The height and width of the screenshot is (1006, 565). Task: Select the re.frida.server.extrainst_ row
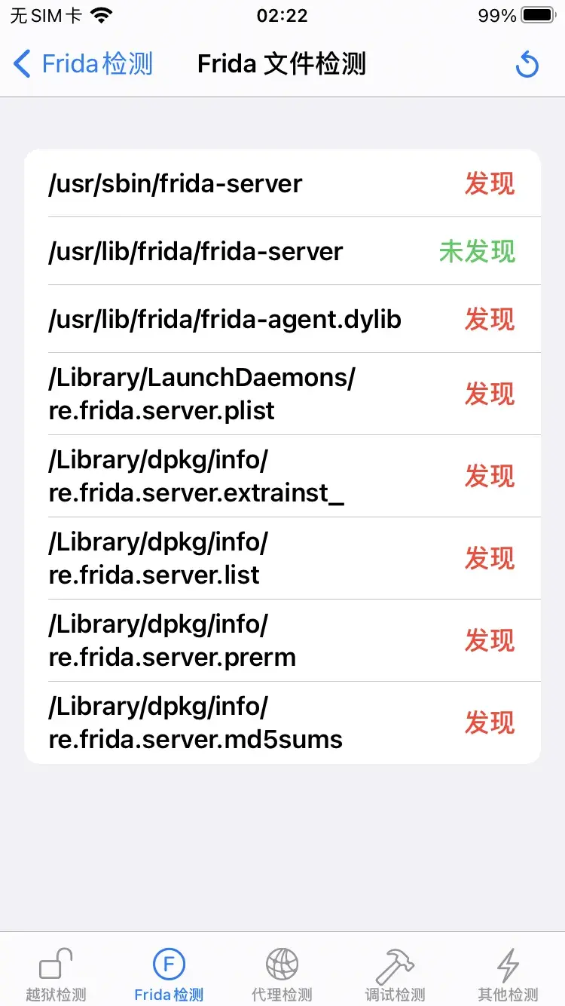(x=282, y=476)
